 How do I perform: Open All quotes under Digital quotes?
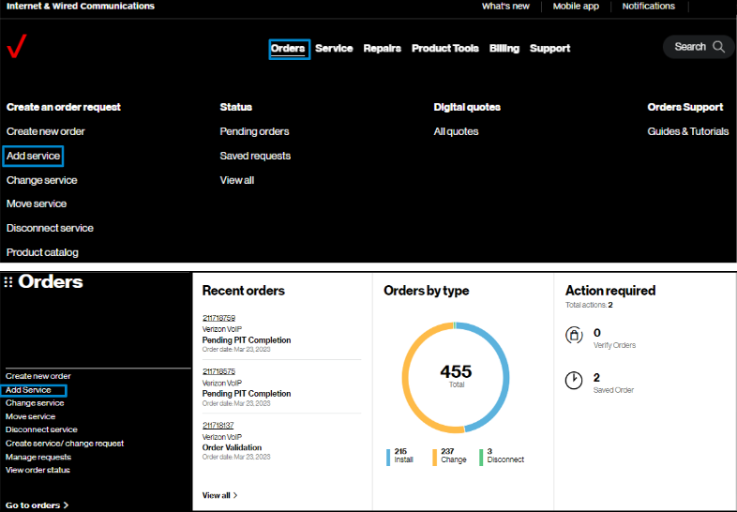[x=456, y=131]
